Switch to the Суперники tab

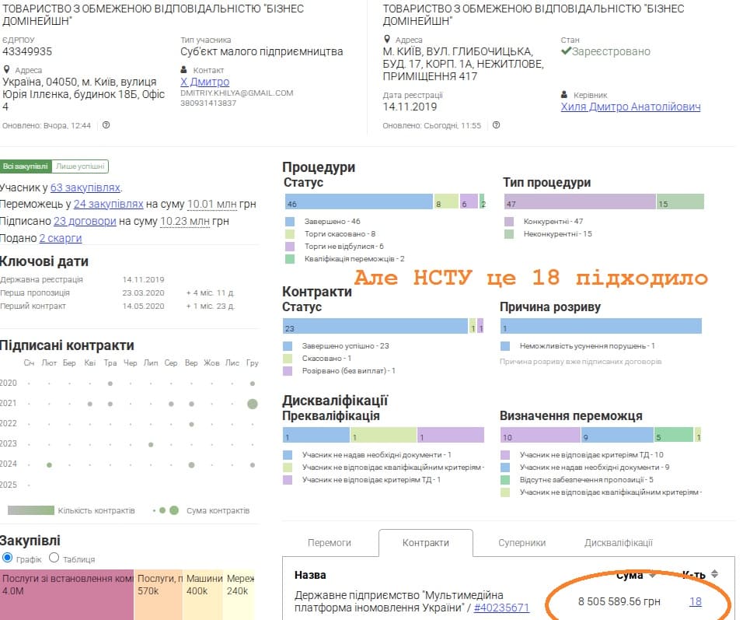(x=521, y=543)
